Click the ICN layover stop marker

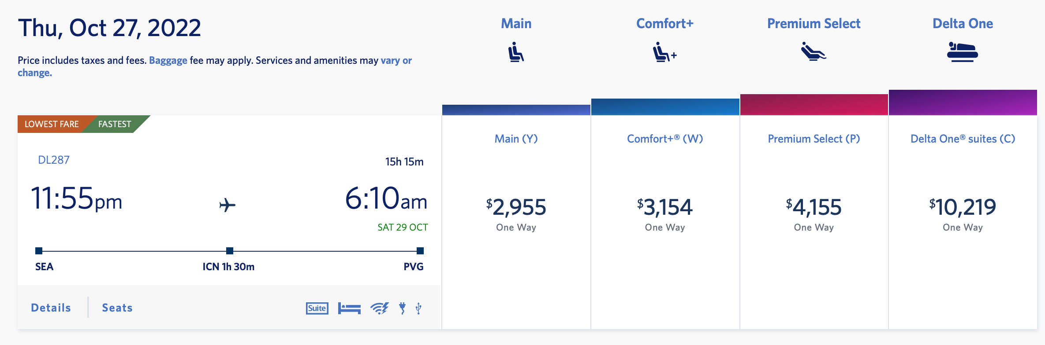230,251
